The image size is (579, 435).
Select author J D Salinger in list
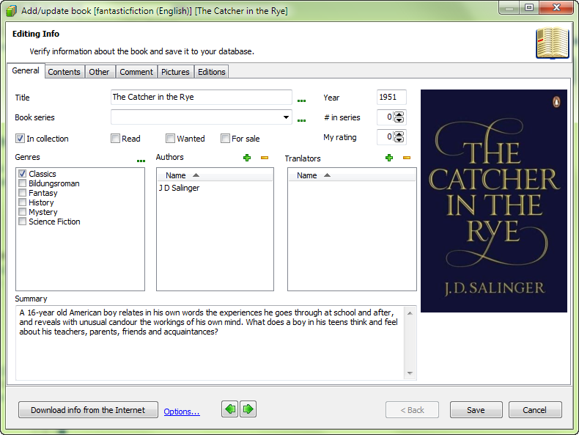click(x=179, y=188)
